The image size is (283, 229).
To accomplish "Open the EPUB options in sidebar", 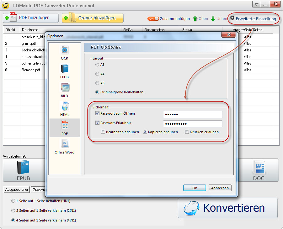I will click(65, 69).
